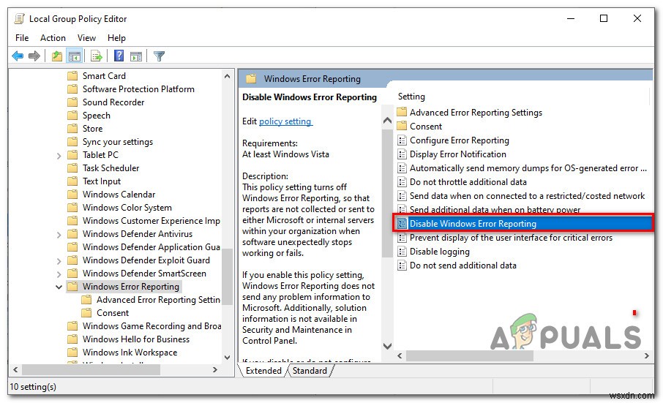Select Sync your settings in tree

click(x=118, y=142)
